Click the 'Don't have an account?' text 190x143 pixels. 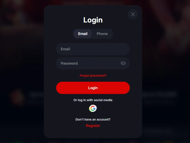tap(93, 120)
